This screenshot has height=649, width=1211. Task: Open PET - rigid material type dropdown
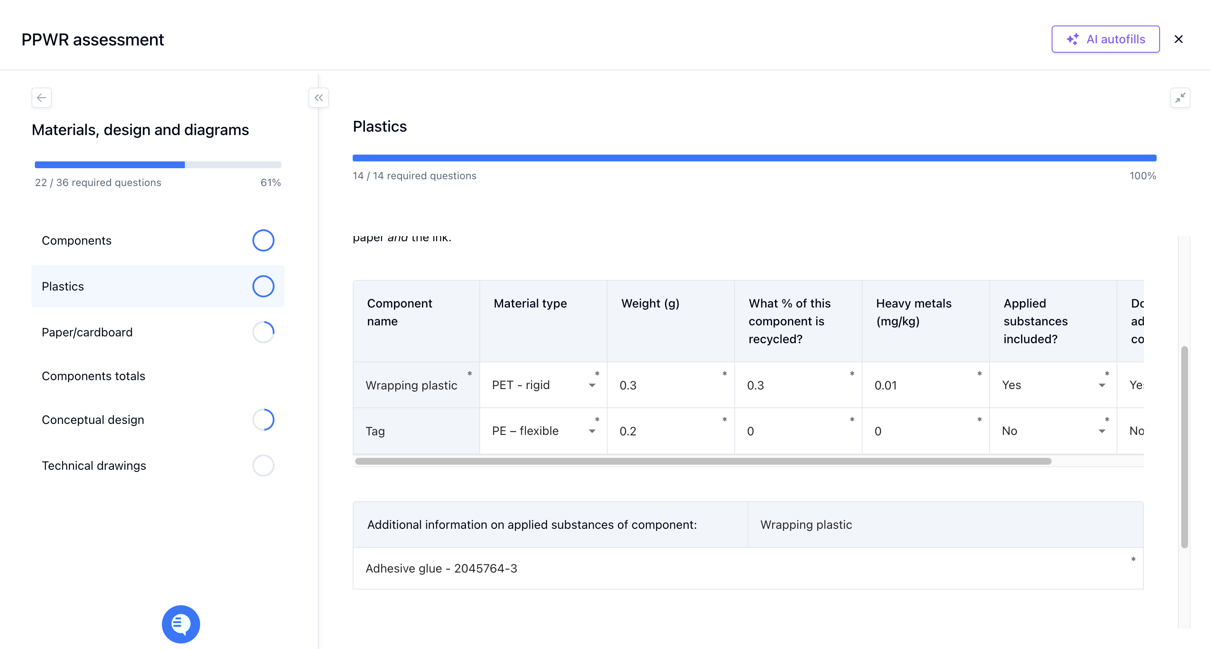(x=543, y=385)
